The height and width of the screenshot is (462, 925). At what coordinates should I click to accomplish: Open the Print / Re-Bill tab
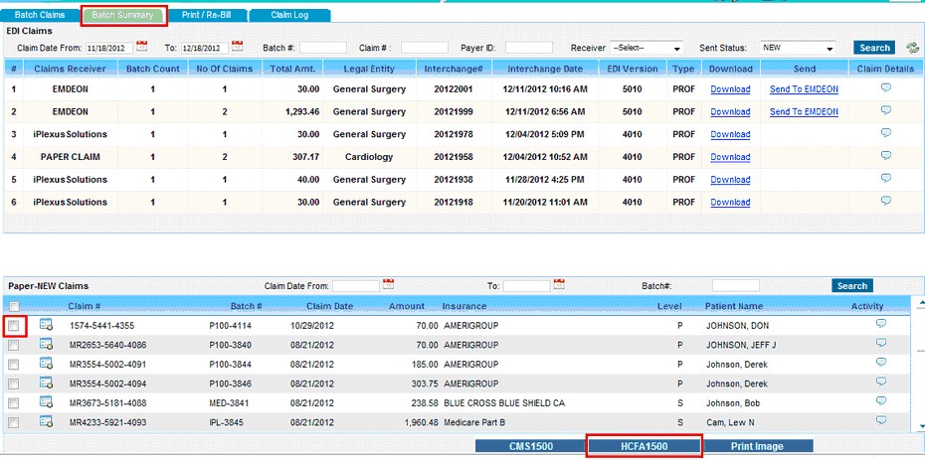click(208, 15)
